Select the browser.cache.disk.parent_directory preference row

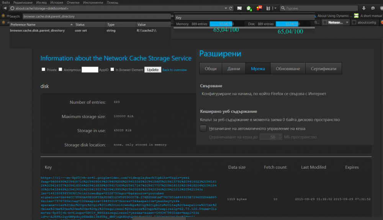[90, 31]
